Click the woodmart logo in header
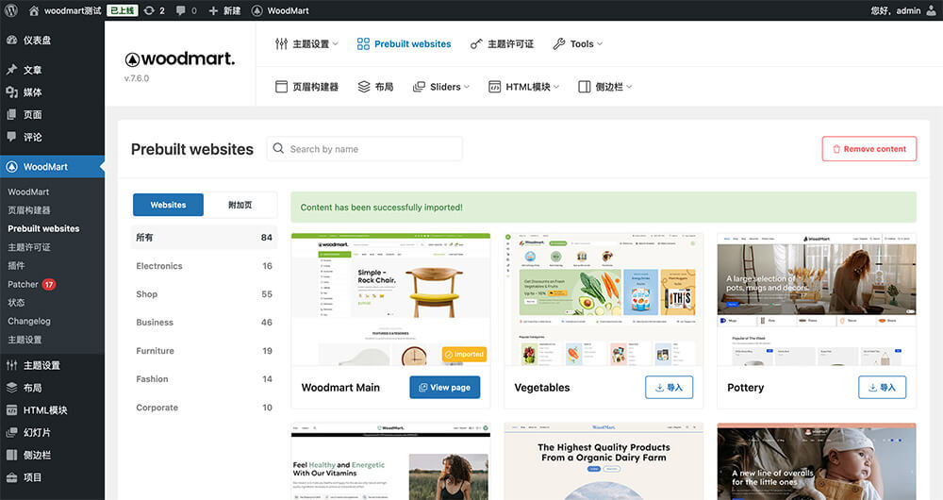 tap(180, 58)
